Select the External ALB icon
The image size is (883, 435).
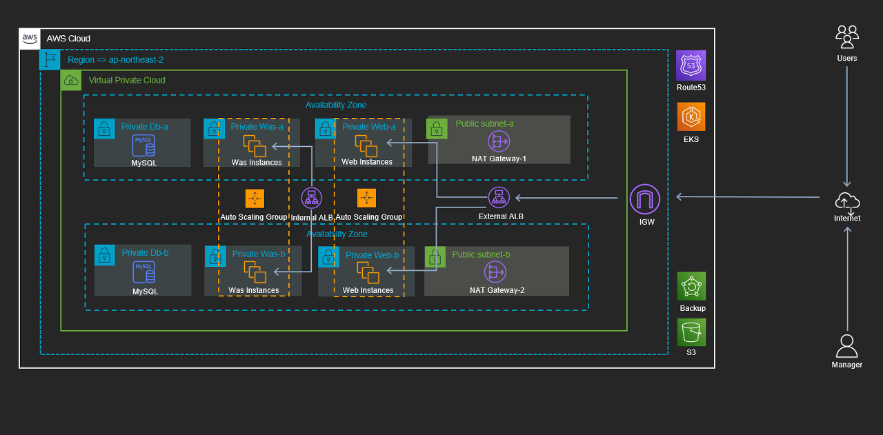click(499, 198)
